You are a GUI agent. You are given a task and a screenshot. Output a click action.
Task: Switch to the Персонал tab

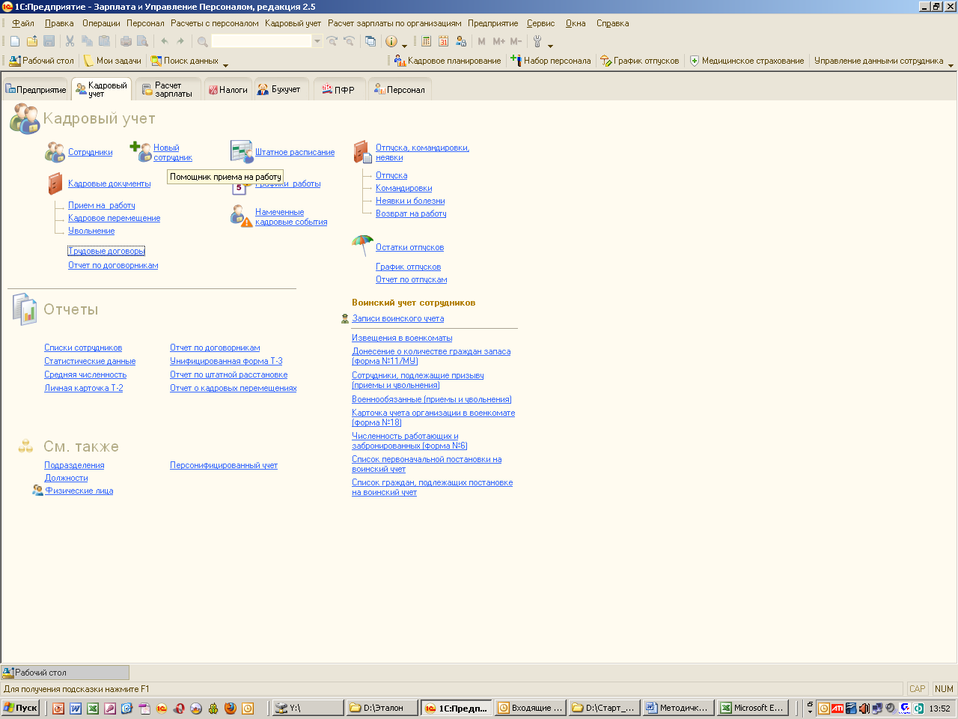click(x=400, y=89)
